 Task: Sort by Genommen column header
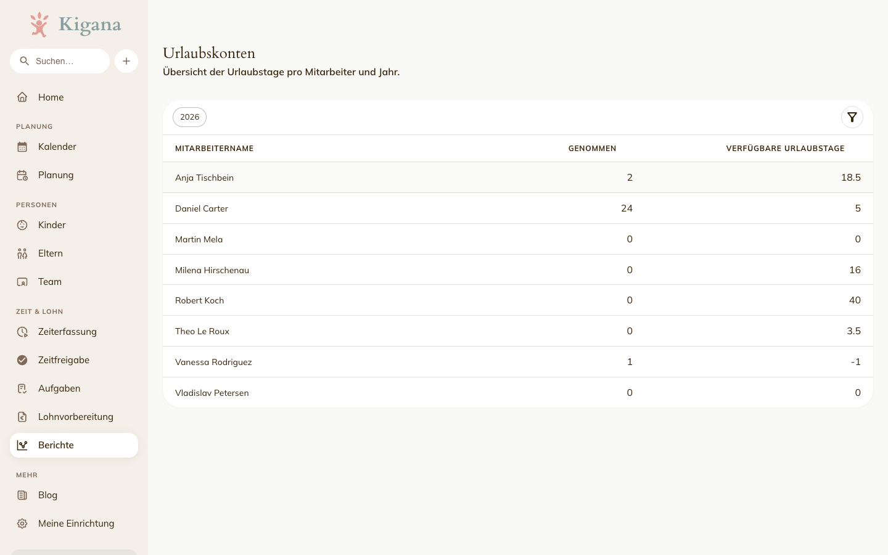click(x=592, y=149)
